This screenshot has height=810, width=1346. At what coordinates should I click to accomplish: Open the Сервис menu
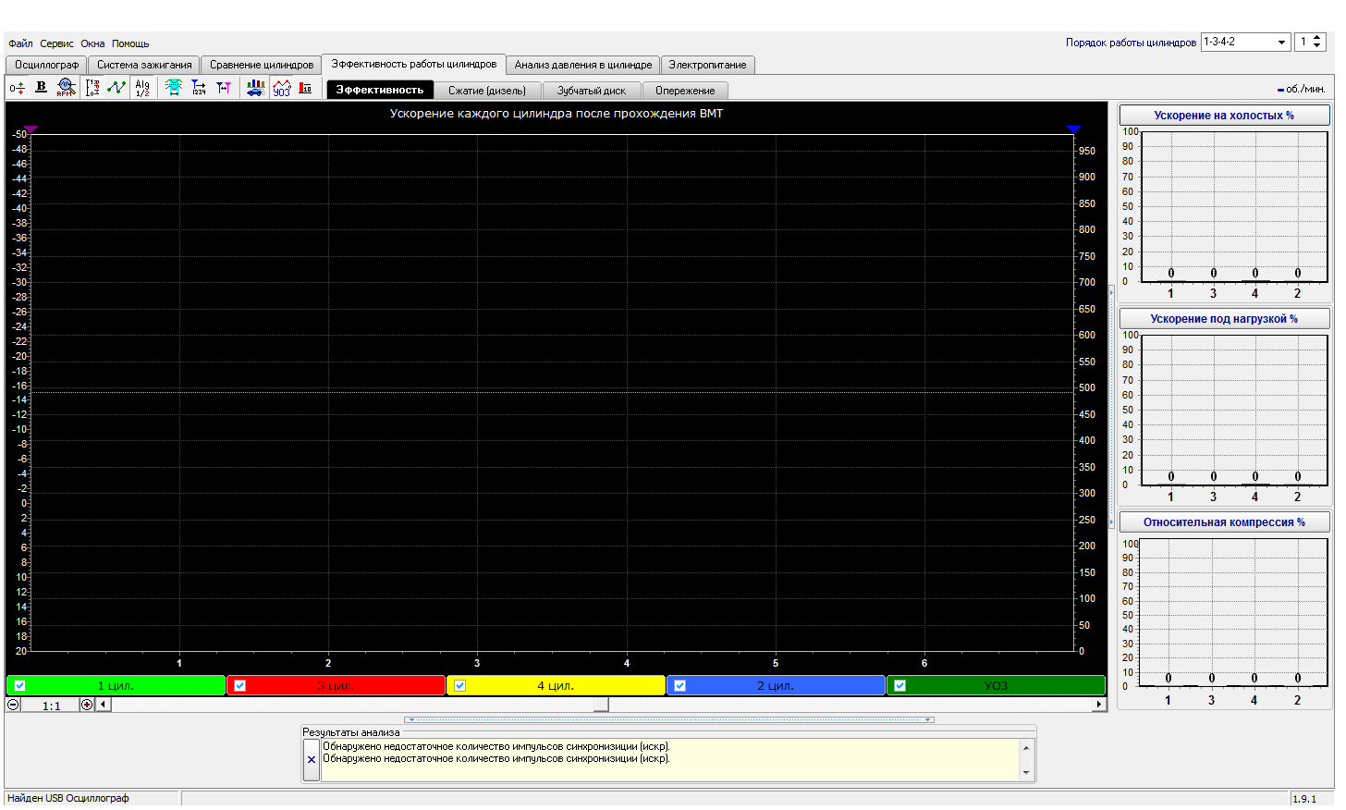56,43
